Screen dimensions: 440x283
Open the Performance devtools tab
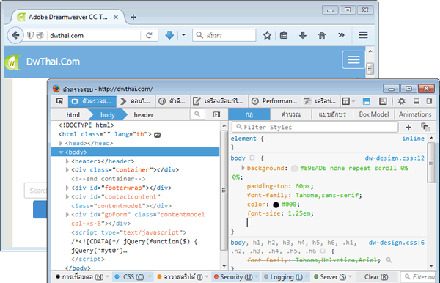pyautogui.click(x=274, y=101)
